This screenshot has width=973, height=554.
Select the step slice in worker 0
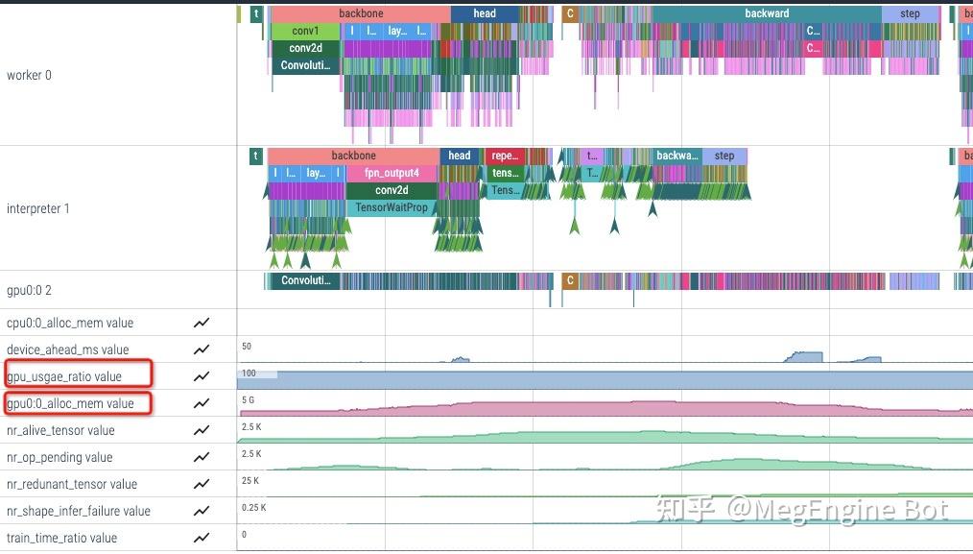[910, 12]
